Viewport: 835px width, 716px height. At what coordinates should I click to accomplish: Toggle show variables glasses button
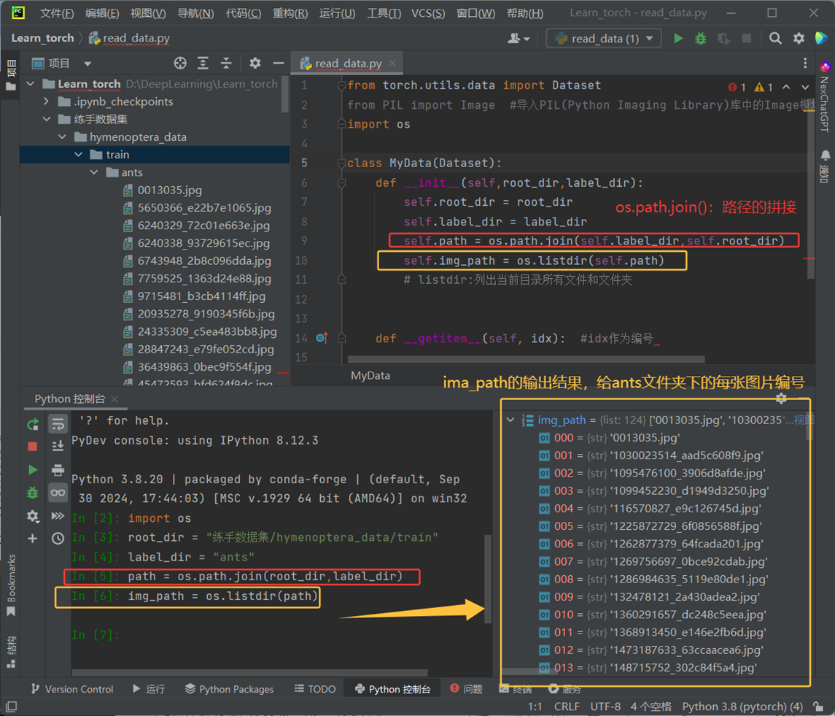pos(58,493)
